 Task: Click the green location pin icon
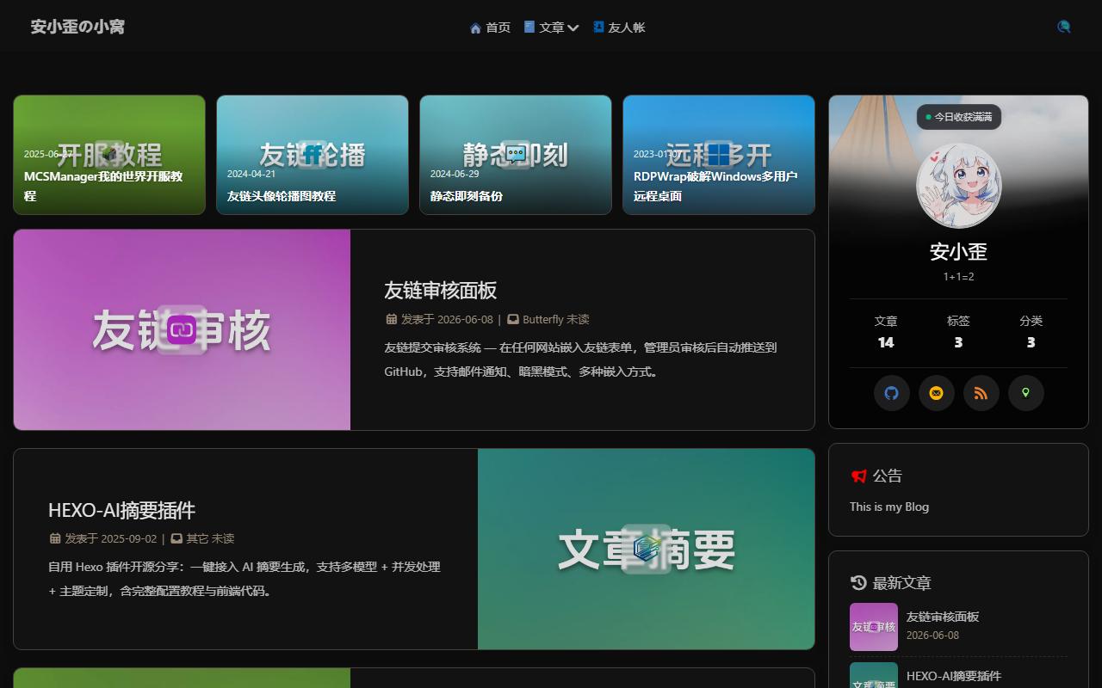(x=1026, y=393)
